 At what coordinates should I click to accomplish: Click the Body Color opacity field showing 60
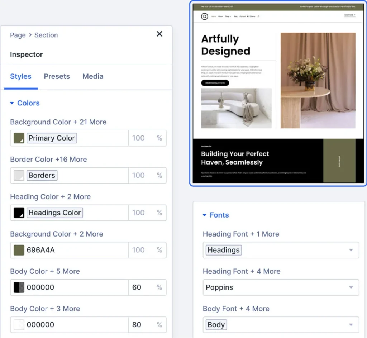pyautogui.click(x=141, y=287)
